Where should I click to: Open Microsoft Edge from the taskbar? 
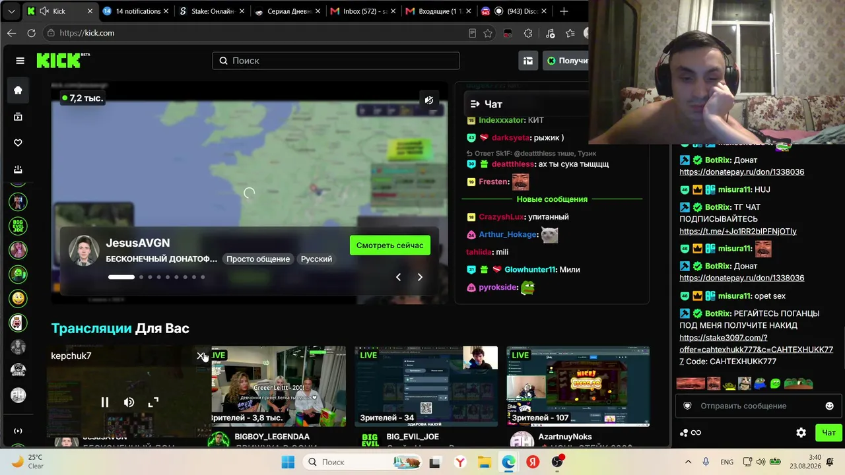point(508,462)
